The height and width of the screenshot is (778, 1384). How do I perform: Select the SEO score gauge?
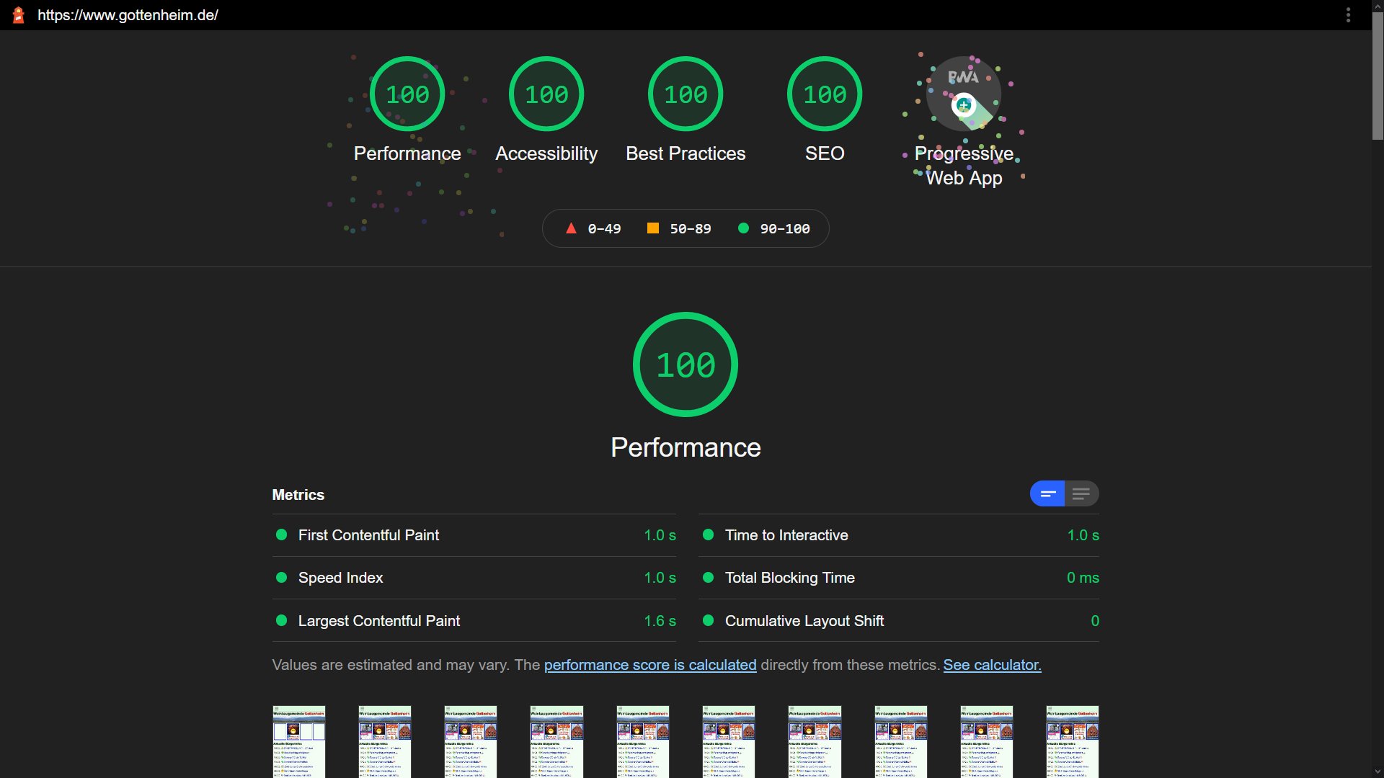tap(825, 94)
